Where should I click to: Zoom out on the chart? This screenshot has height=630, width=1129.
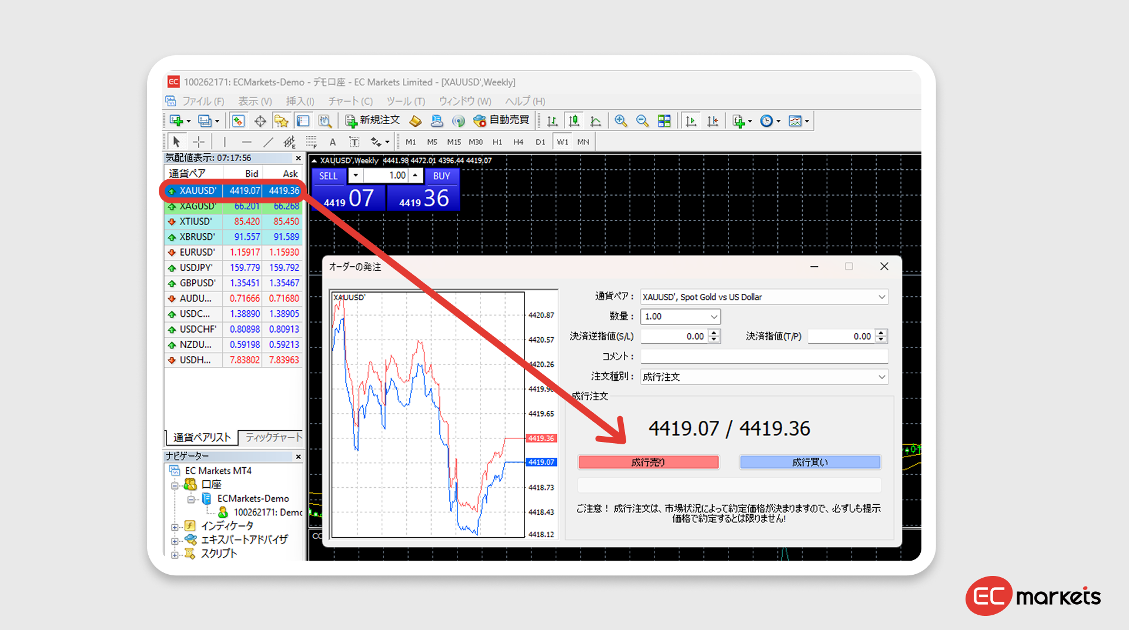pyautogui.click(x=642, y=121)
